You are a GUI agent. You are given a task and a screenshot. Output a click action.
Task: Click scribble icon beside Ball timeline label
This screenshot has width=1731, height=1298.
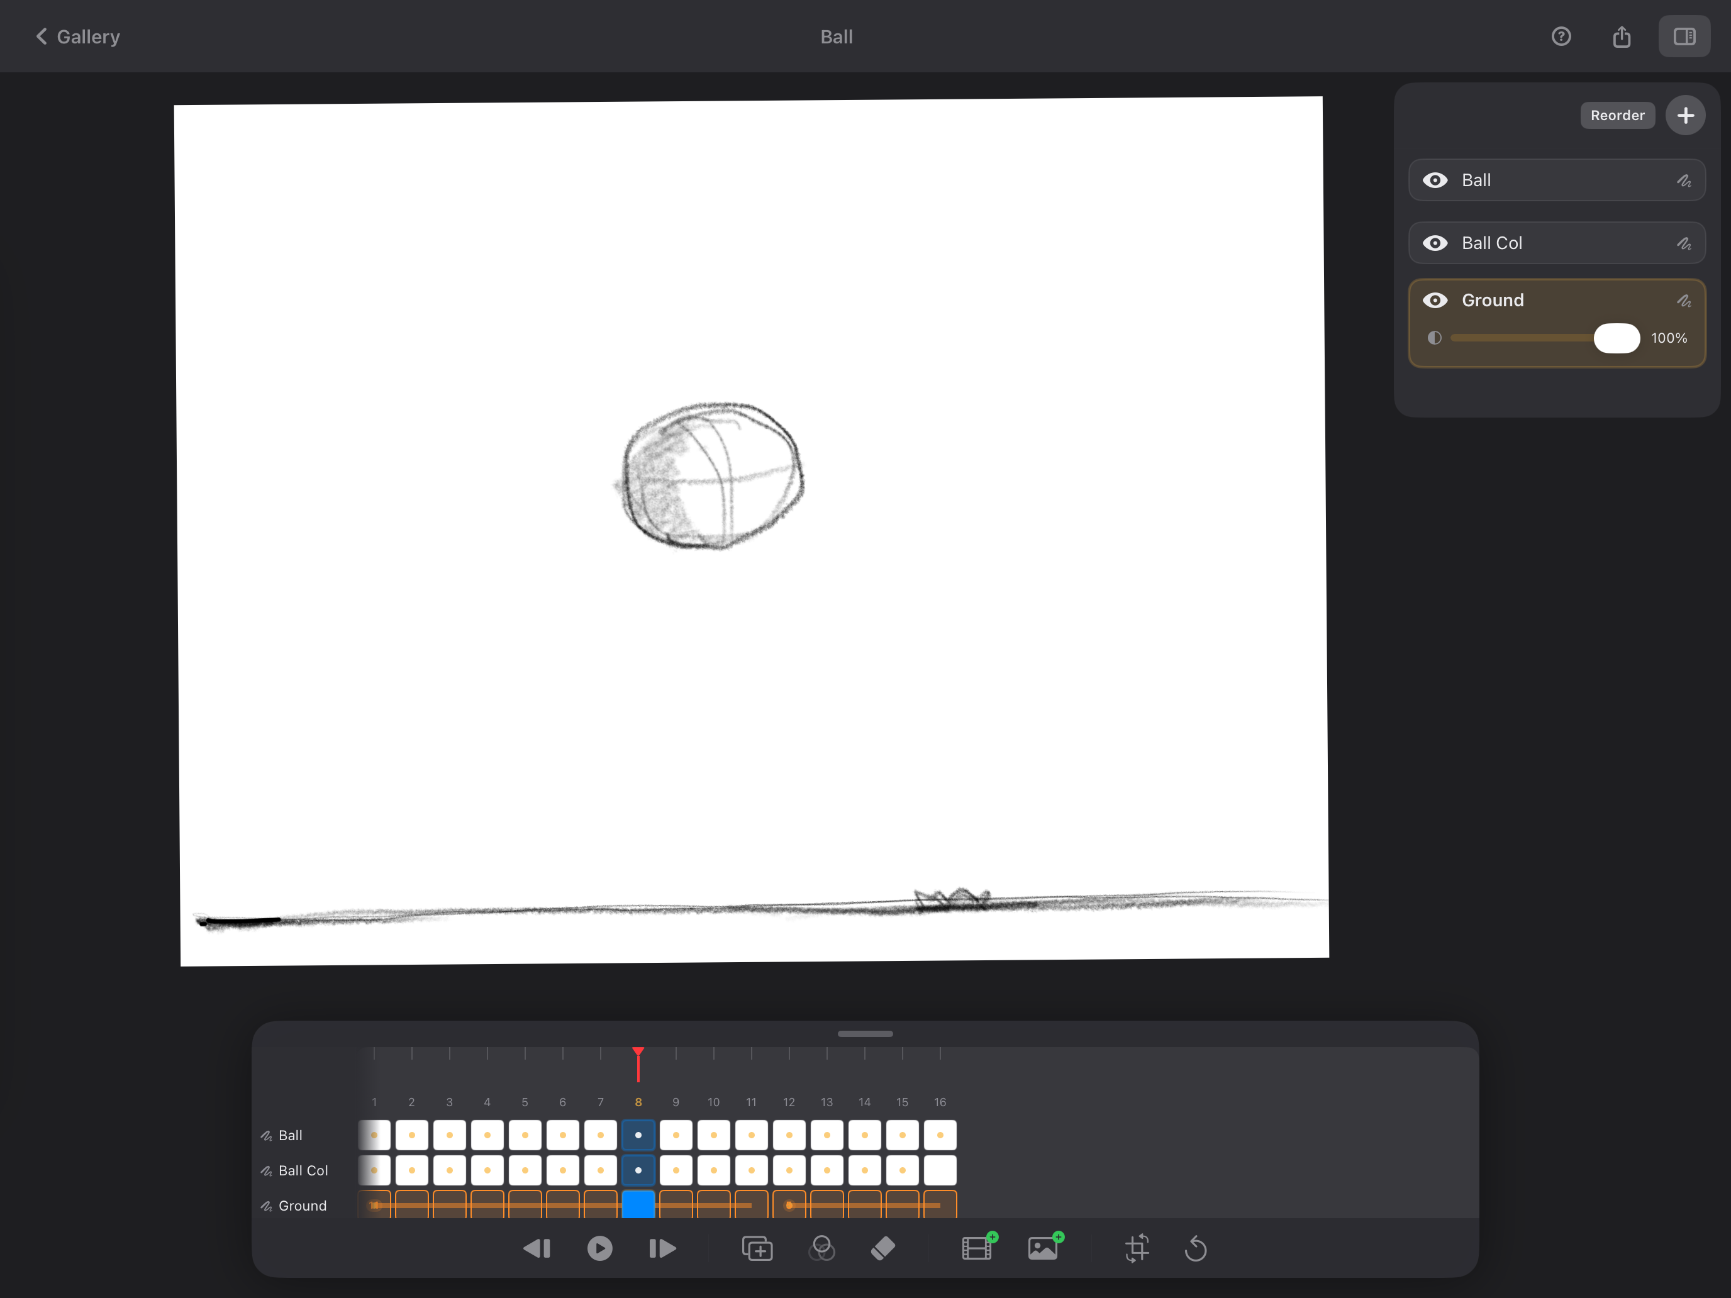pos(266,1135)
